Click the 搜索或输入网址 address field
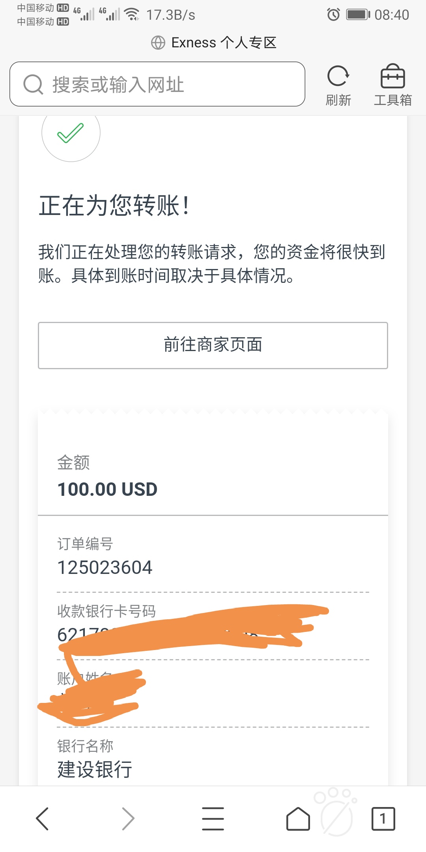This screenshot has width=426, height=852. [x=157, y=84]
